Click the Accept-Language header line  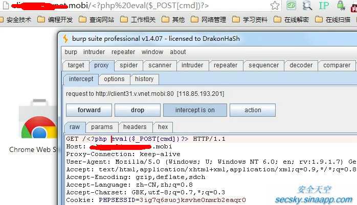coord(129,185)
